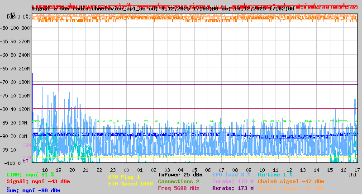Select the Airtime legend label

click(x=275, y=175)
